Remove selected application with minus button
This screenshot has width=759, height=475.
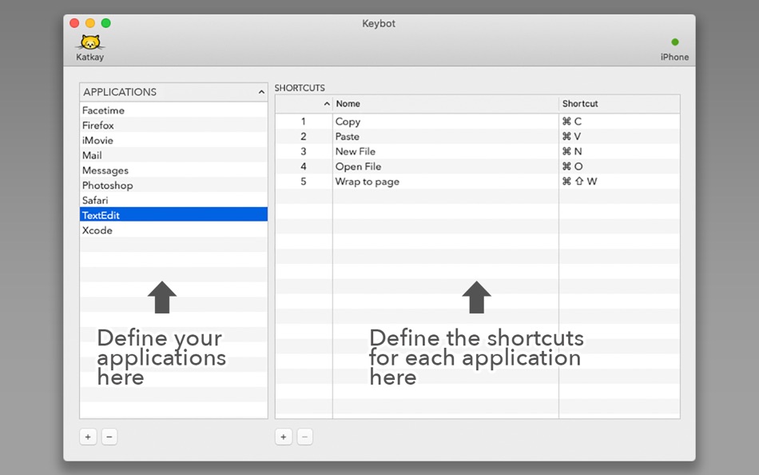click(x=109, y=437)
